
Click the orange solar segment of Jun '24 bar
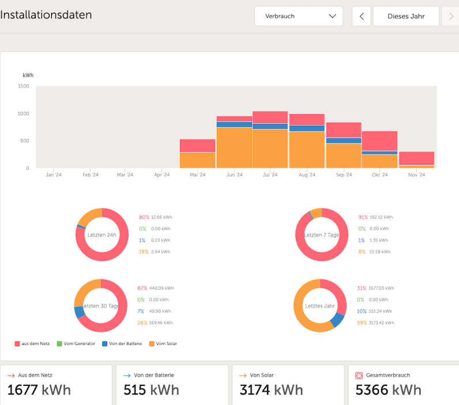pos(234,147)
